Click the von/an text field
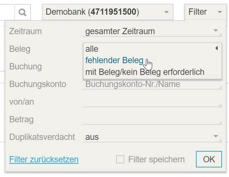This screenshot has height=177, width=229. tap(153, 102)
